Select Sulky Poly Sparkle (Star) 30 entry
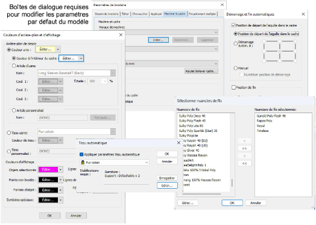 [x=198, y=131]
